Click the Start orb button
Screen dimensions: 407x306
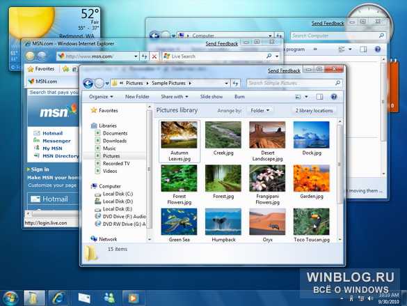point(10,298)
